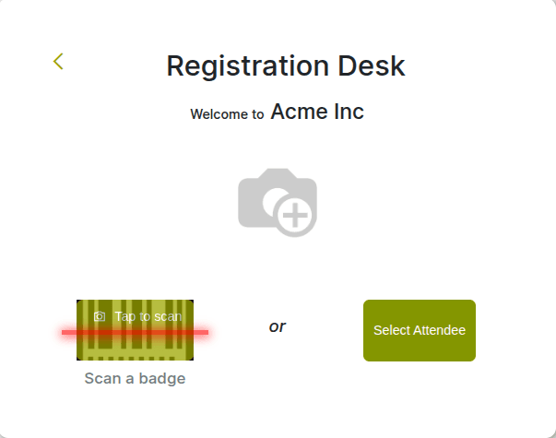
Task: Click the italic or separator text
Action: (278, 326)
